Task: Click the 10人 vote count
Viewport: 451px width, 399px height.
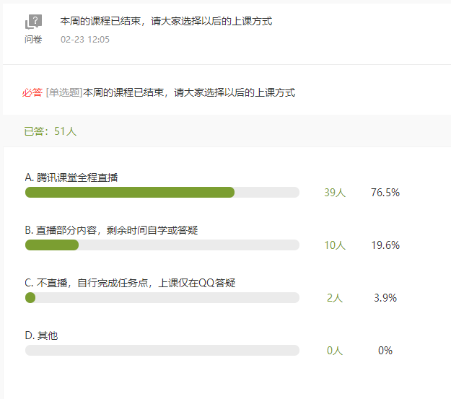Action: 335,245
